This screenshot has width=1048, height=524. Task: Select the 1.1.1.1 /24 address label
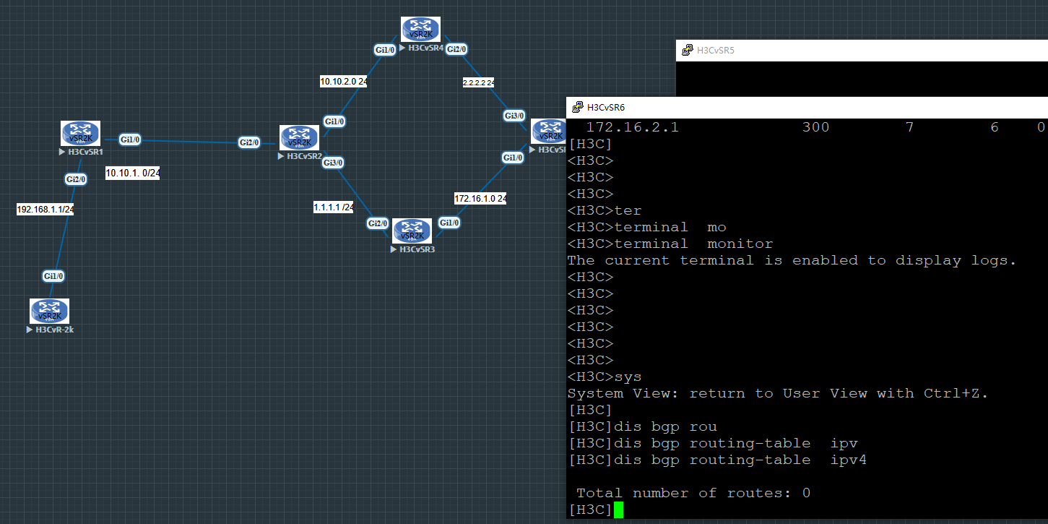click(x=333, y=207)
